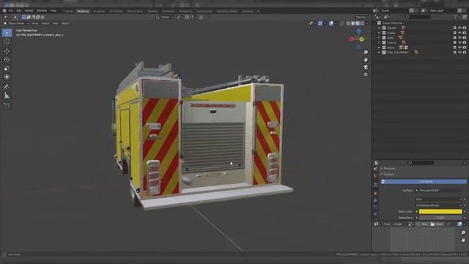469x264 pixels.
Task: Open the Window menu
Action: pos(42,11)
